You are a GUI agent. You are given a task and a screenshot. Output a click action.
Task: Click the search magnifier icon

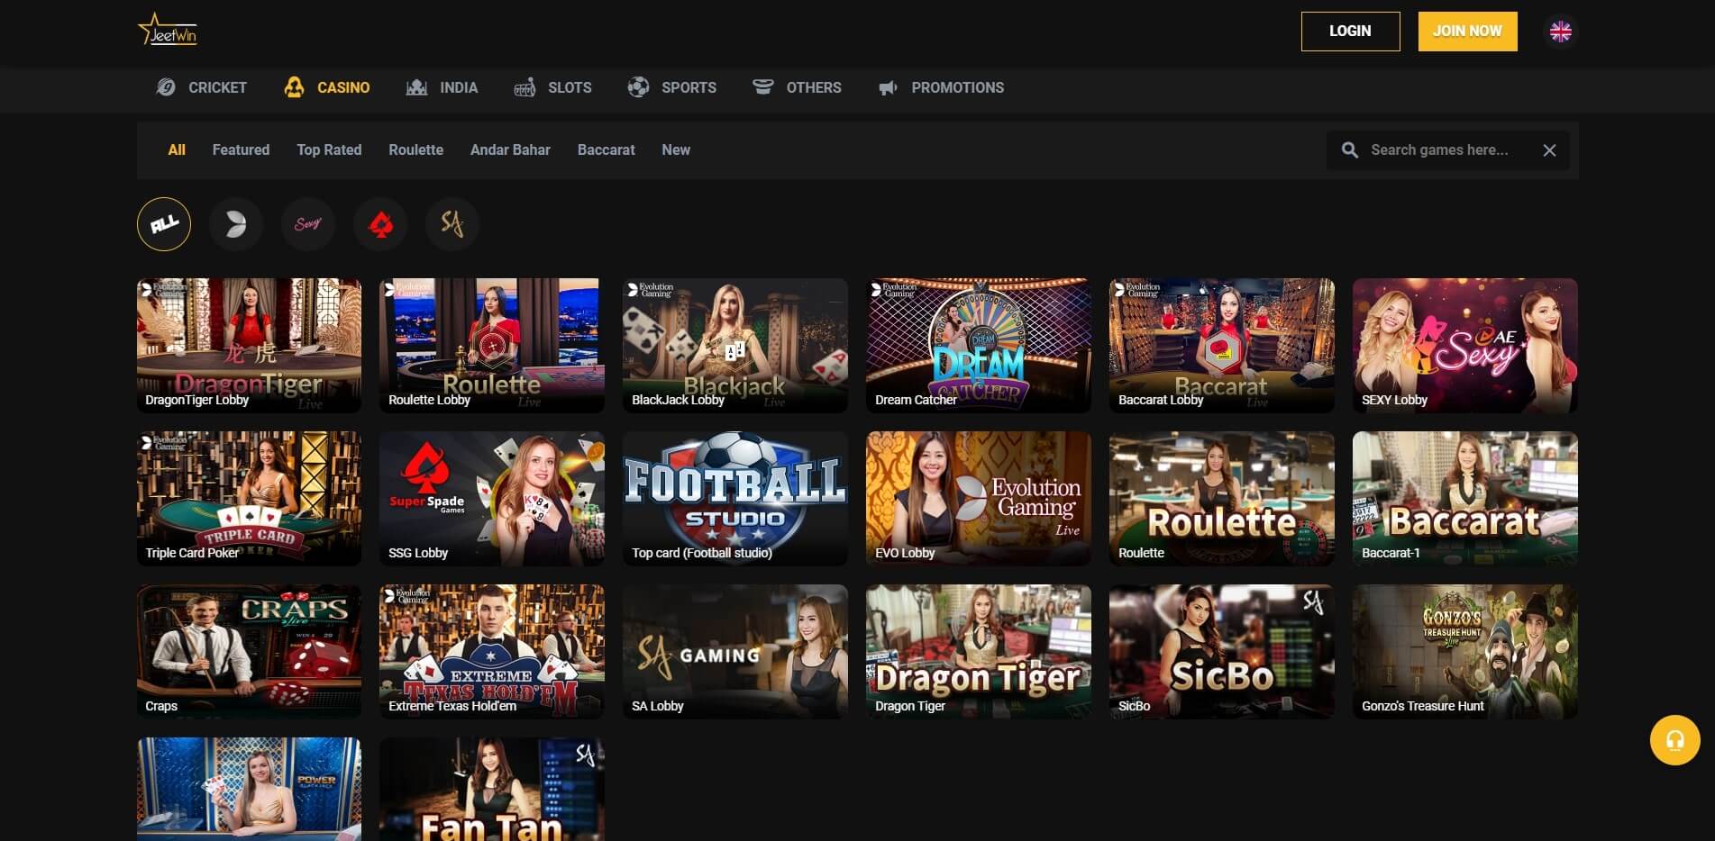tap(1349, 150)
